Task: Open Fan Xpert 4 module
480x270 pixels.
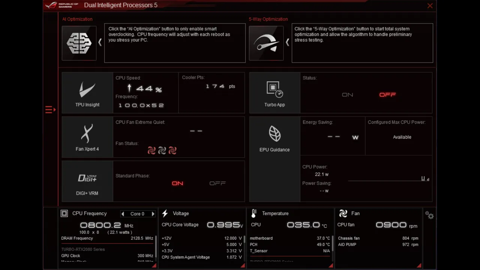Action: click(x=87, y=137)
